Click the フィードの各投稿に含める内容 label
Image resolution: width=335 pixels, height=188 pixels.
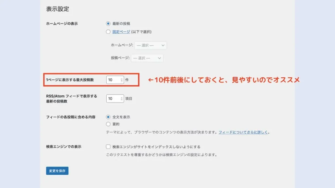pyautogui.click(x=71, y=117)
